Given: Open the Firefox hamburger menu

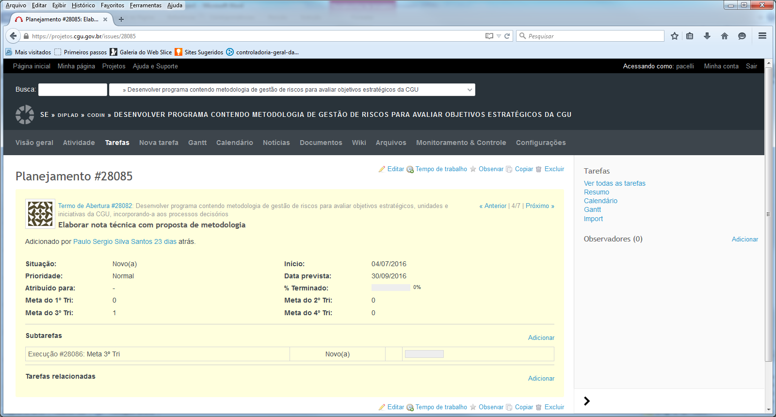Looking at the screenshot, I should [762, 36].
